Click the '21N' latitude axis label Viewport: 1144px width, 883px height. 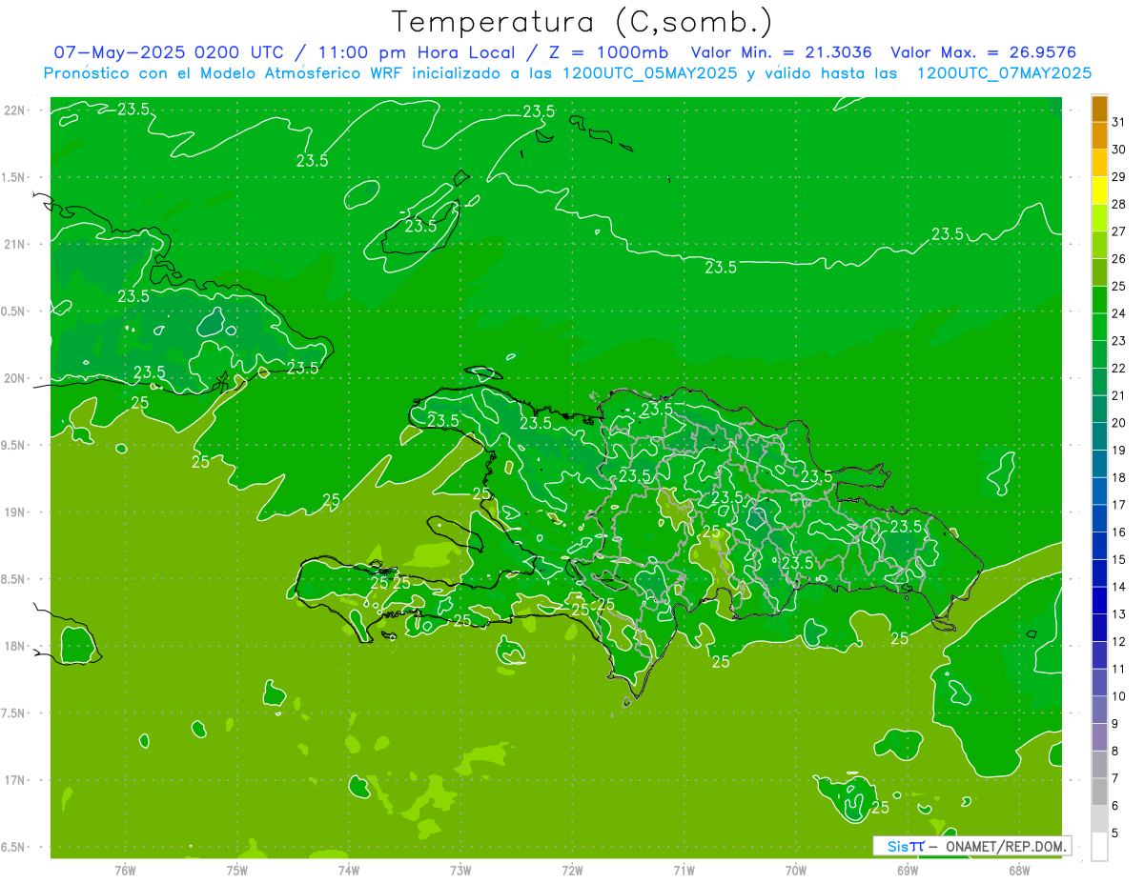point(16,244)
